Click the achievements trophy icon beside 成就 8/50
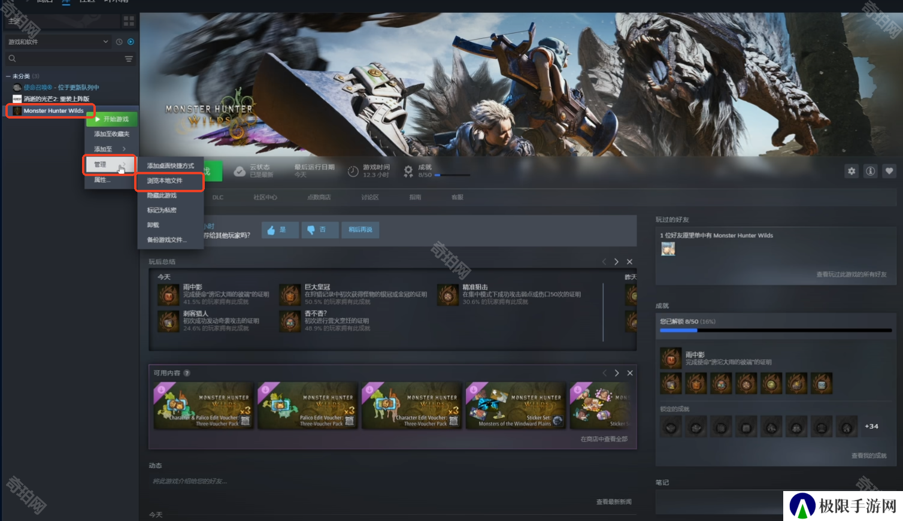This screenshot has height=521, width=903. click(408, 171)
